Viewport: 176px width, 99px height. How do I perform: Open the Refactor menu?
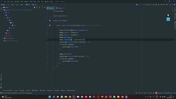(x=26, y=2)
